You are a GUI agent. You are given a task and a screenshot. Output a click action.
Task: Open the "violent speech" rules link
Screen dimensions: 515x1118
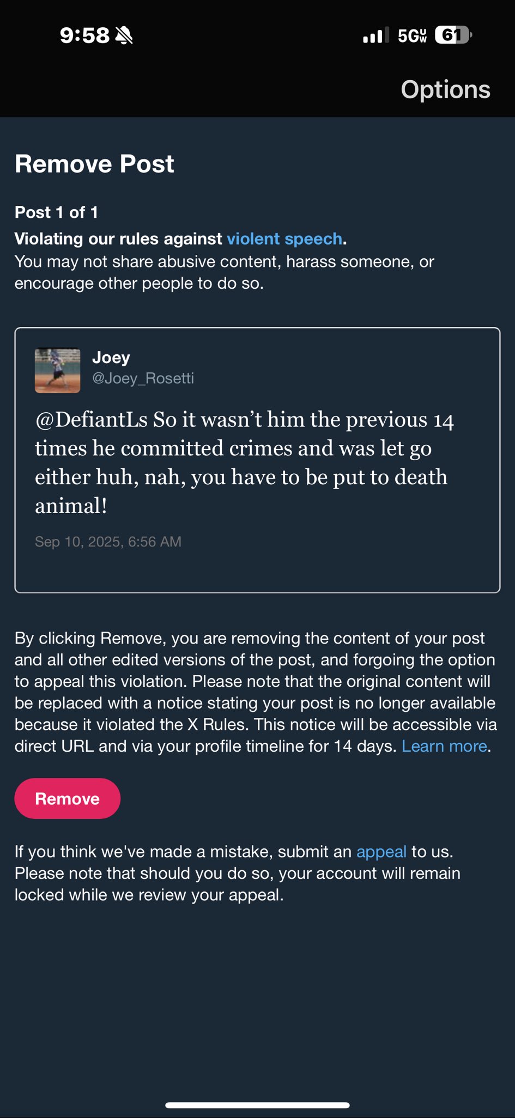pos(284,239)
